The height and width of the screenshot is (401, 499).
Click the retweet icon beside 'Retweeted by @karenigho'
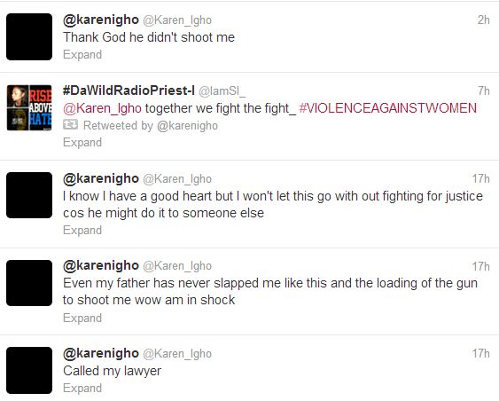(x=70, y=125)
